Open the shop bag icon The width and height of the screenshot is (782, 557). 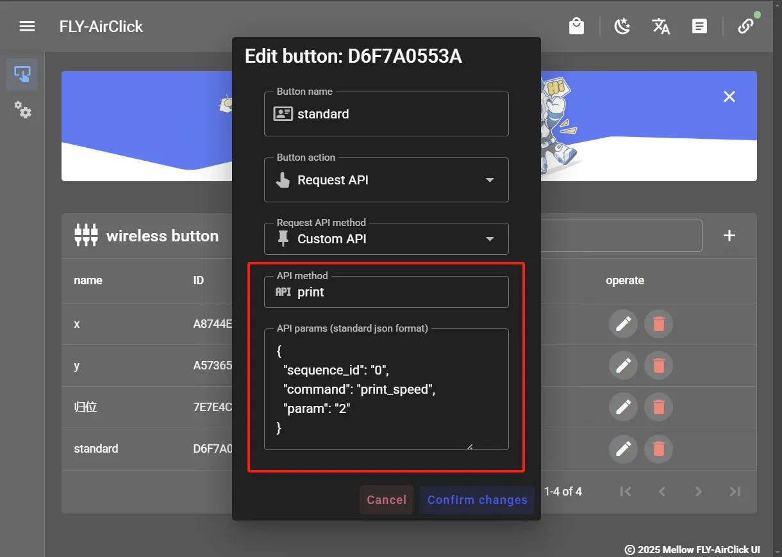576,26
